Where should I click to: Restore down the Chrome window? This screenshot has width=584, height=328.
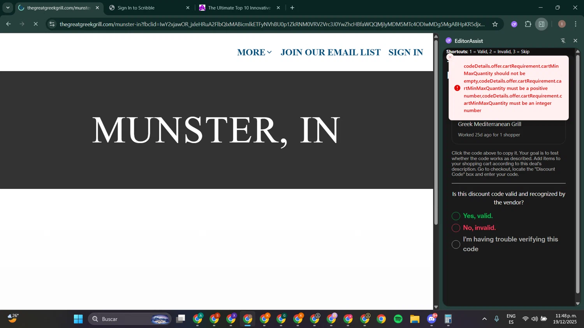click(x=558, y=8)
